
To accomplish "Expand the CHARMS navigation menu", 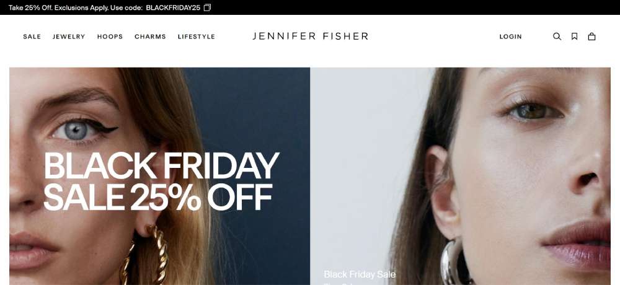I will [150, 37].
